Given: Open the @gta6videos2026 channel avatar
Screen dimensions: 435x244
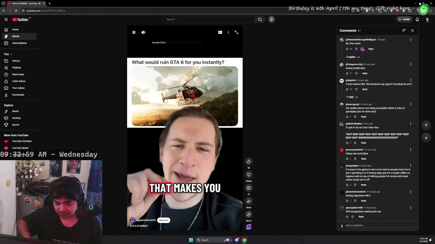Looking at the screenshot, I should point(133,220).
